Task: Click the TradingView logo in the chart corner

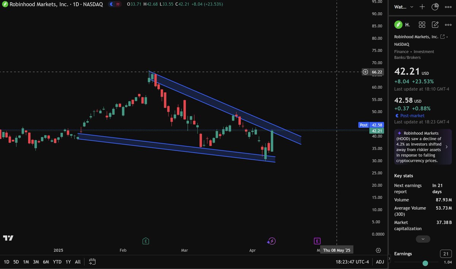Action: pos(8,238)
